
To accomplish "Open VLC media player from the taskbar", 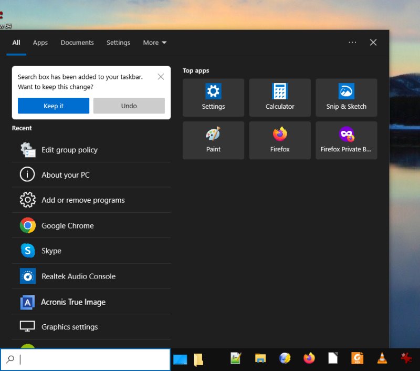I will pos(382,358).
